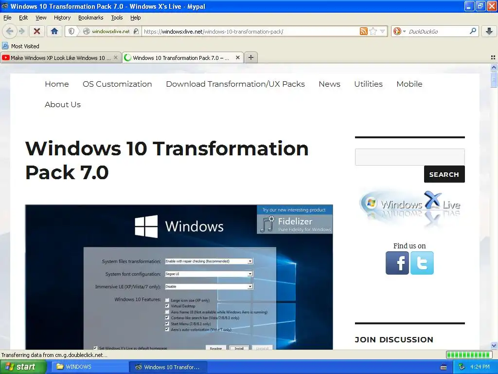Click the site identity globe icon
Viewport: 498px width, 374px height.
86,31
